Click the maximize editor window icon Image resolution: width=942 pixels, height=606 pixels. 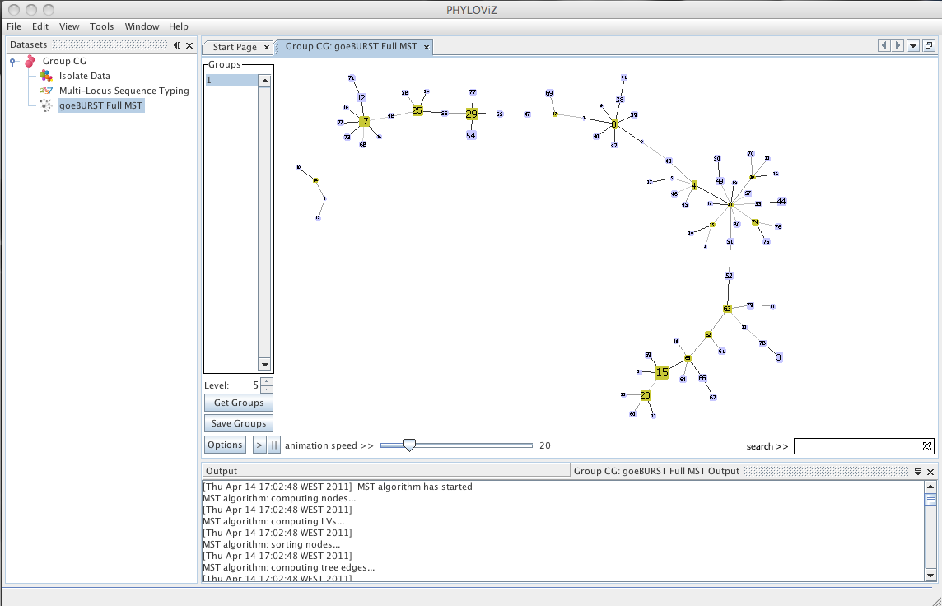[x=929, y=45]
